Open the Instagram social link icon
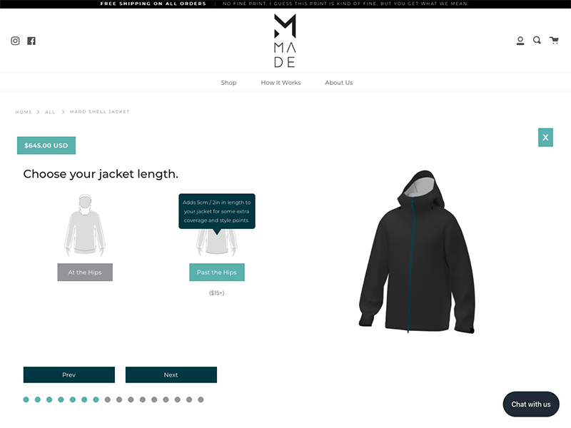This screenshot has height=428, width=571. click(x=15, y=41)
